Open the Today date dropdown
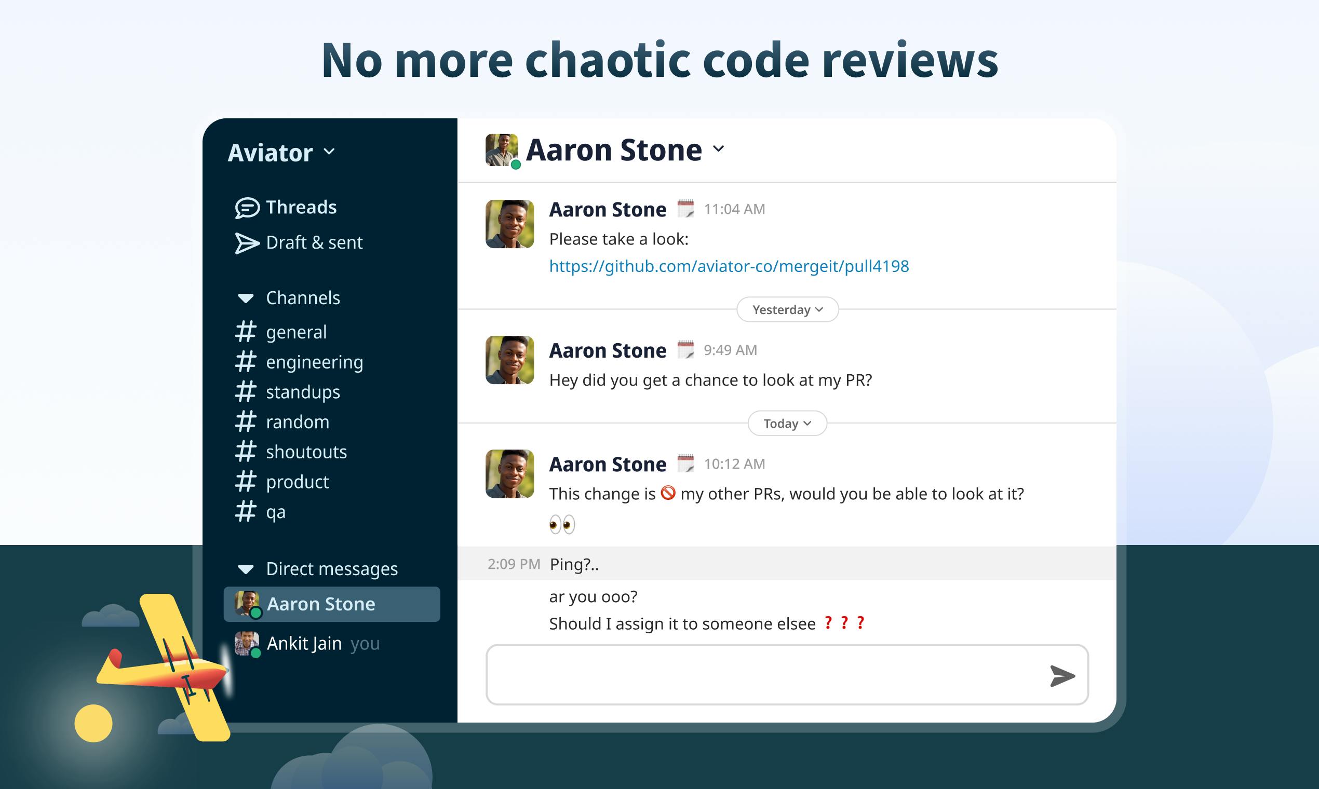Screen dimensions: 1319x789 [788, 423]
